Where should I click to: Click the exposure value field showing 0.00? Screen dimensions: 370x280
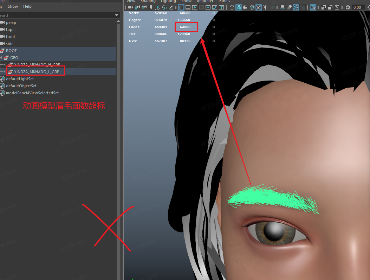(358, 7)
